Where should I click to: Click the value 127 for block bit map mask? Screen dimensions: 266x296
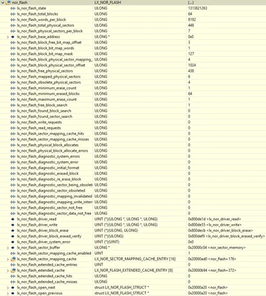(191, 54)
